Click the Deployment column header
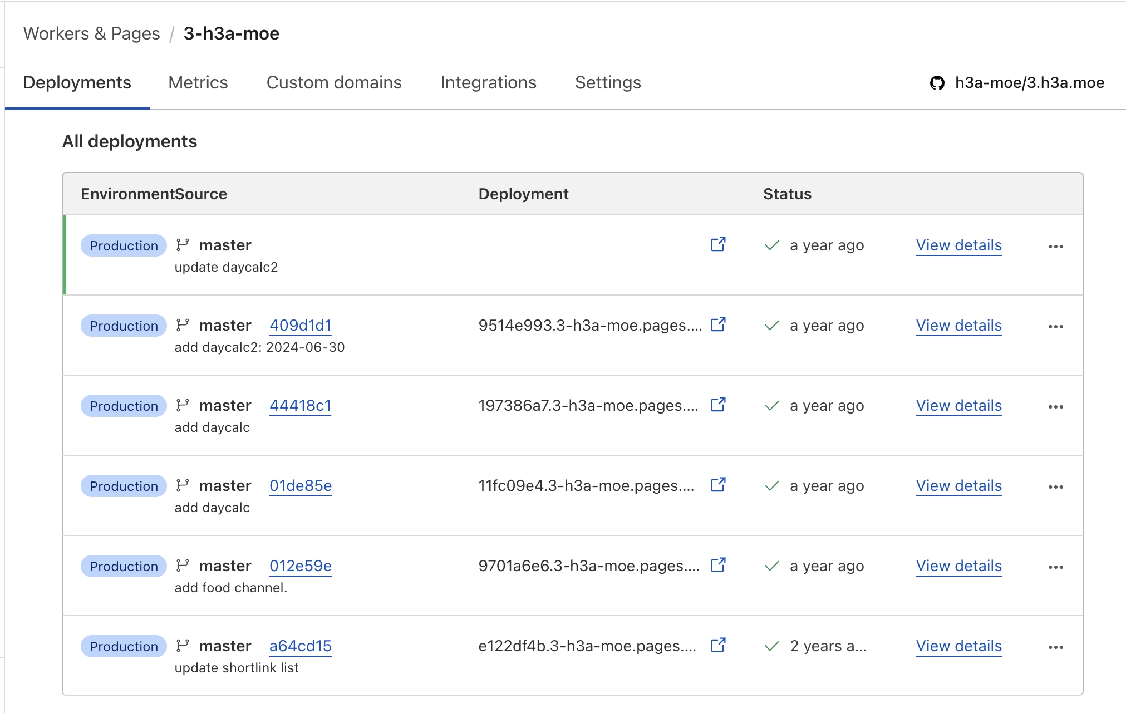This screenshot has width=1126, height=713. click(x=524, y=194)
